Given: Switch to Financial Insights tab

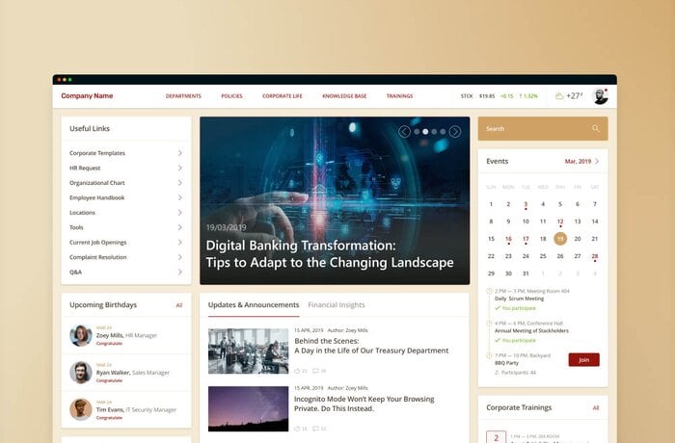Looking at the screenshot, I should coord(337,305).
